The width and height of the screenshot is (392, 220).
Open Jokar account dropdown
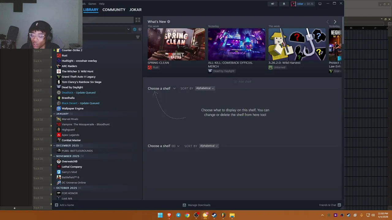coord(302,4)
